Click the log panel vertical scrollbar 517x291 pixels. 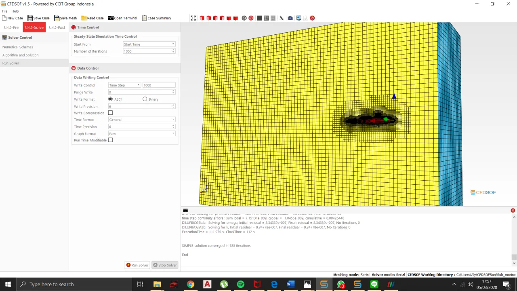click(514, 240)
